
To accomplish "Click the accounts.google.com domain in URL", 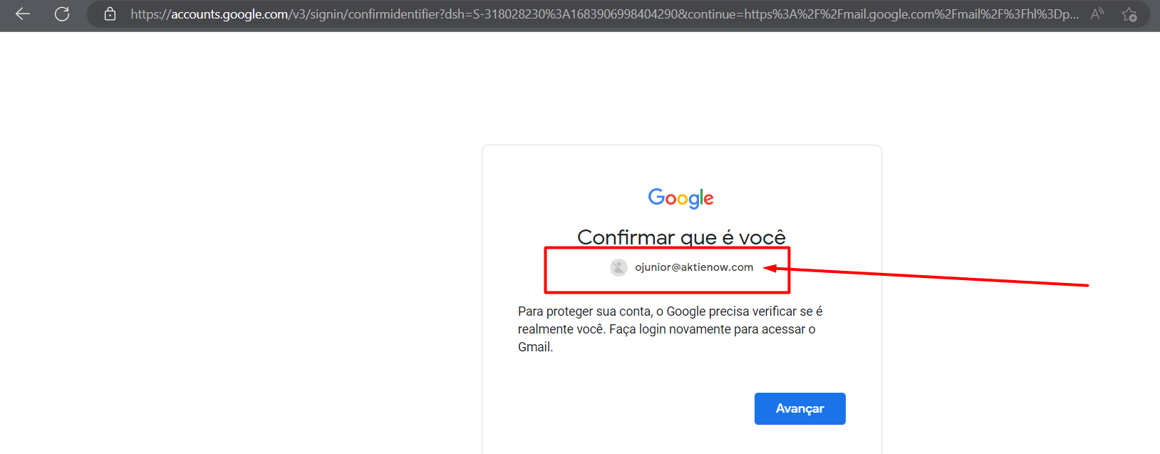I will click(229, 14).
